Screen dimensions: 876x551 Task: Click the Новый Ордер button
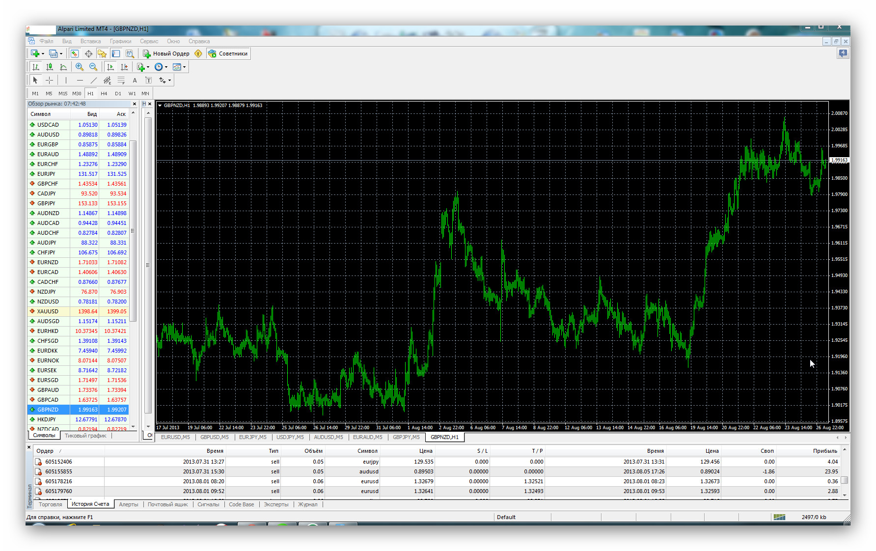pyautogui.click(x=166, y=54)
